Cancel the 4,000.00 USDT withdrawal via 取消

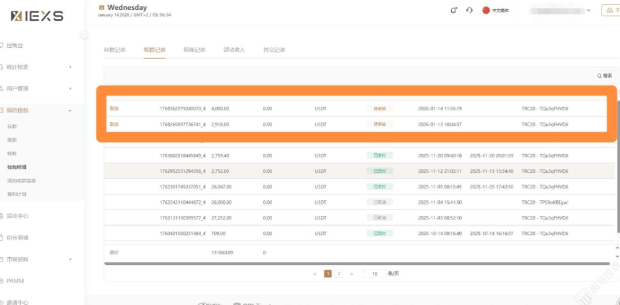pyautogui.click(x=114, y=109)
